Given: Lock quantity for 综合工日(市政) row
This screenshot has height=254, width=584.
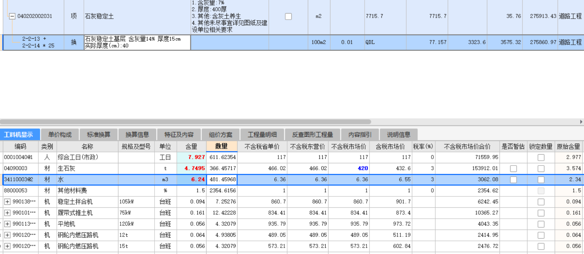Looking at the screenshot, I should pos(541,157).
